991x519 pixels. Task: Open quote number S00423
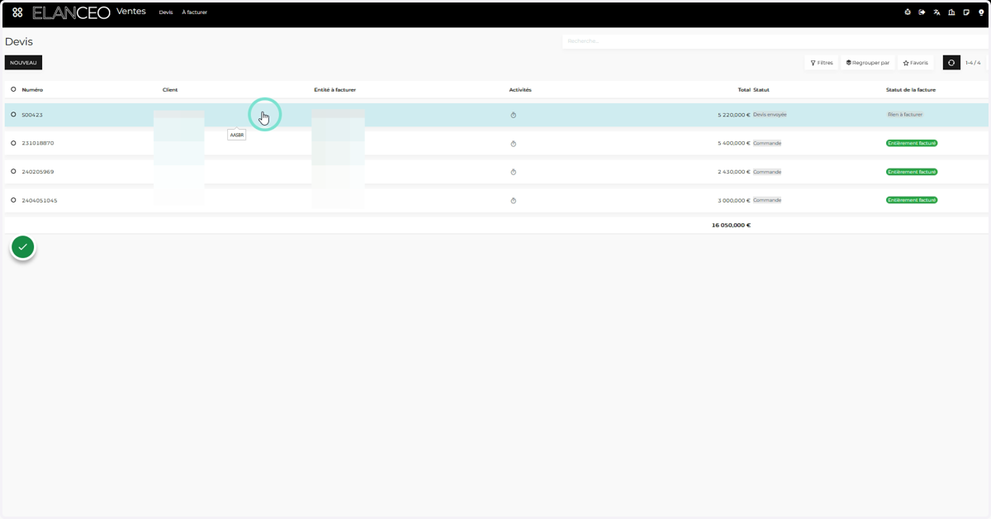coord(32,115)
